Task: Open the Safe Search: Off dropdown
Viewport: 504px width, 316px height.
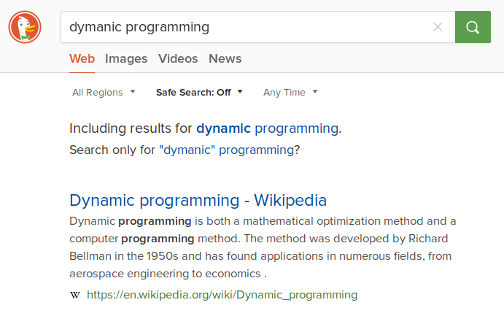Action: coord(199,93)
